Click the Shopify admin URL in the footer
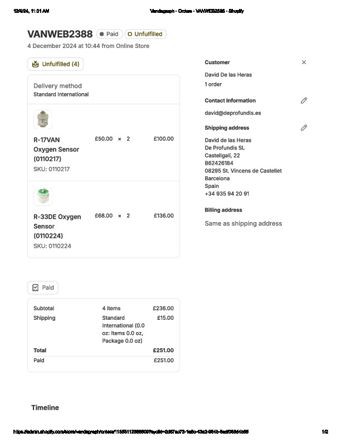 tap(131, 431)
